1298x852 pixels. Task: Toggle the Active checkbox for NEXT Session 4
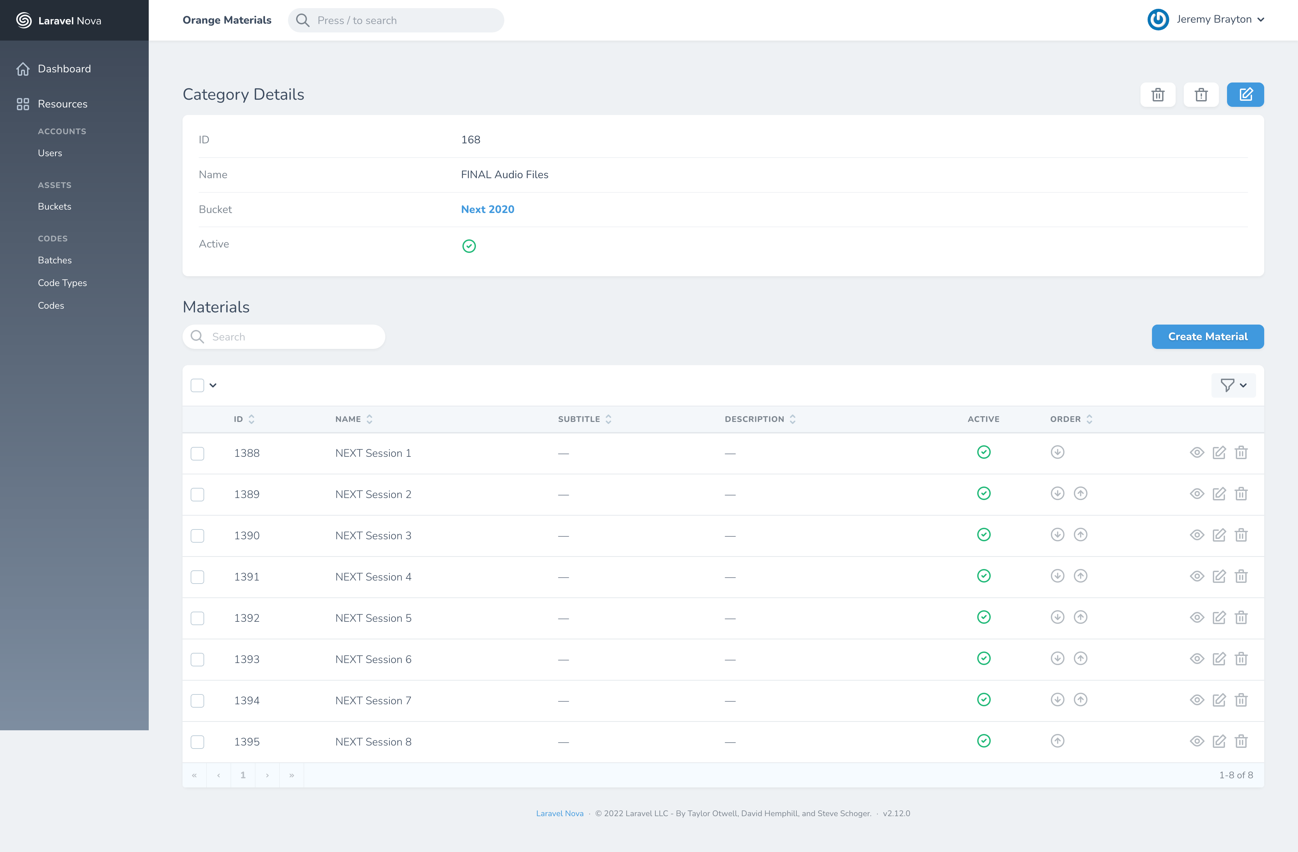pyautogui.click(x=984, y=575)
